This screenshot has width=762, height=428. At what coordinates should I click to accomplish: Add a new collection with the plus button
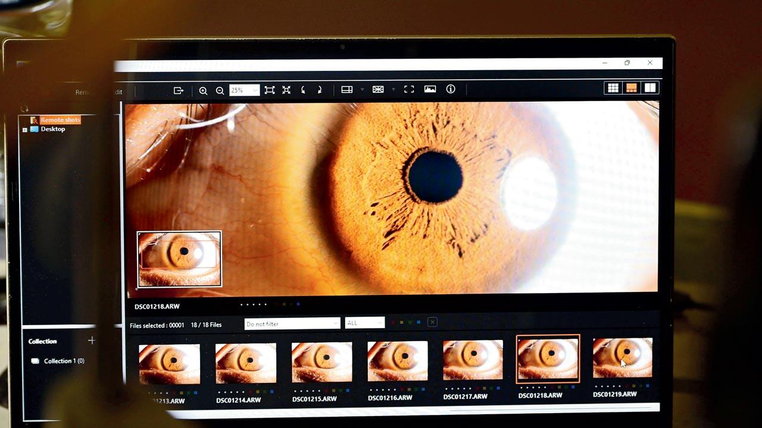pyautogui.click(x=92, y=340)
